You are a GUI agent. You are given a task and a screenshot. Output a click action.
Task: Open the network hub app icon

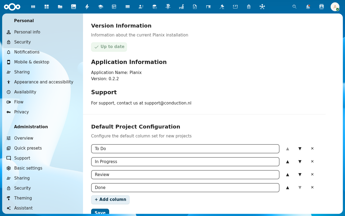point(262,7)
